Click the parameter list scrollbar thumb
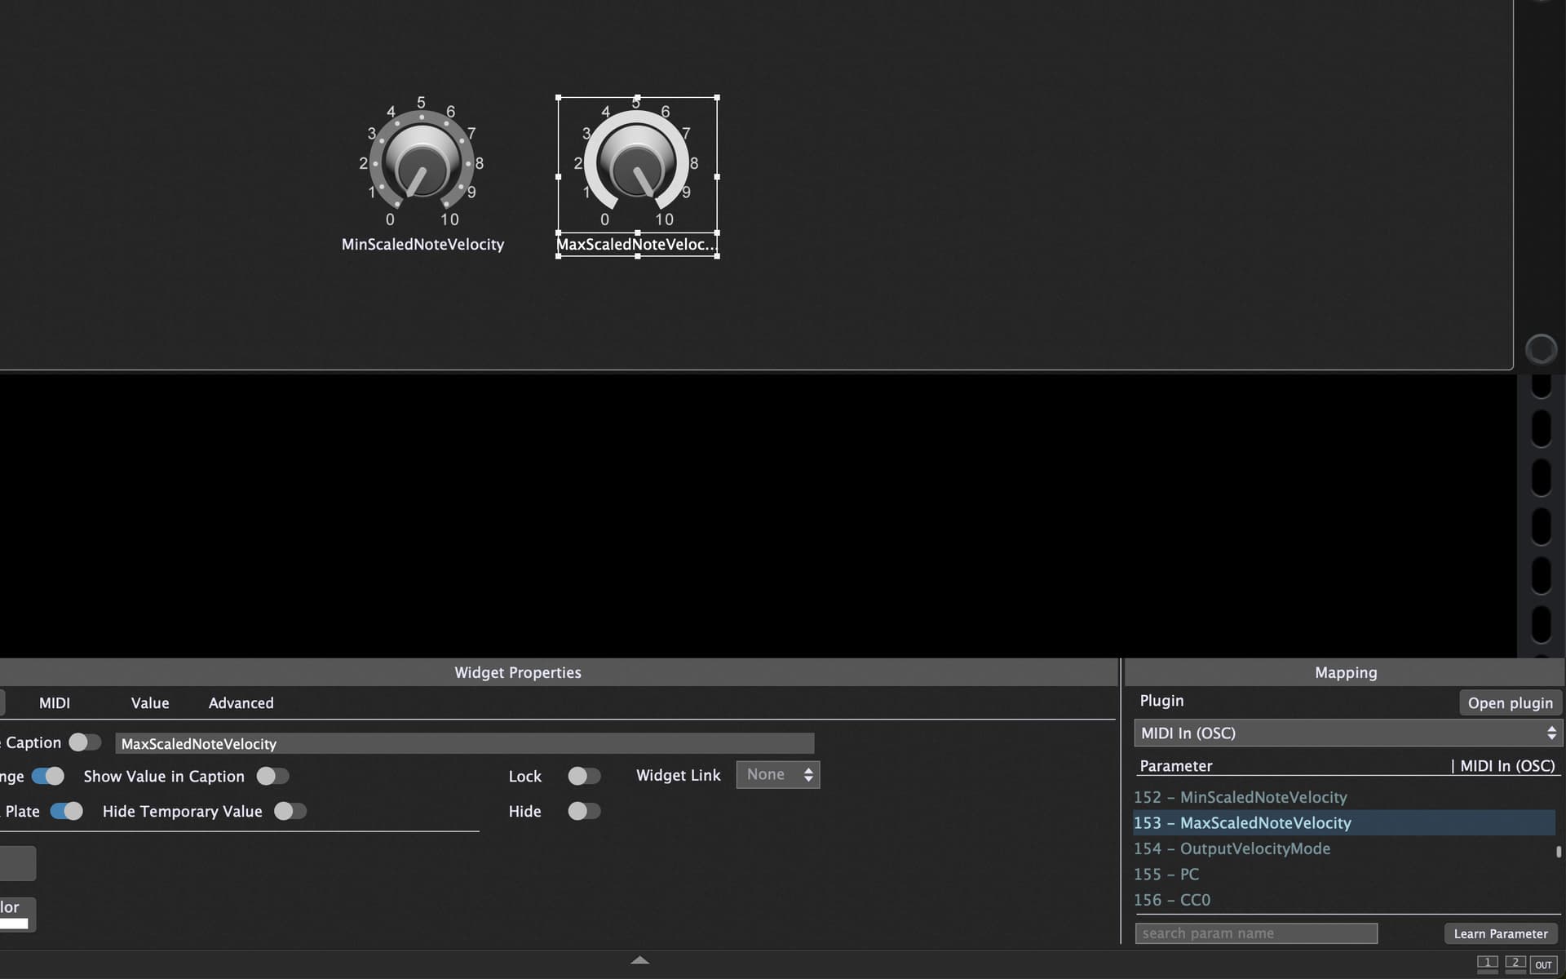 click(x=1559, y=851)
